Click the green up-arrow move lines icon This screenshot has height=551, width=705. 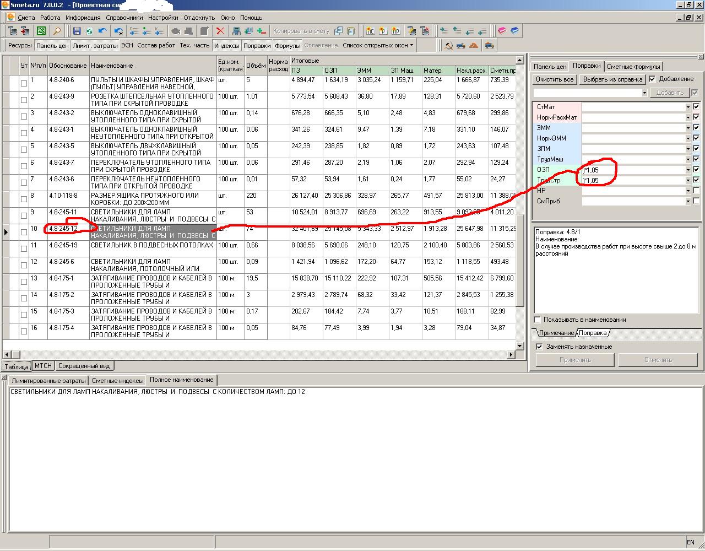pos(457,31)
